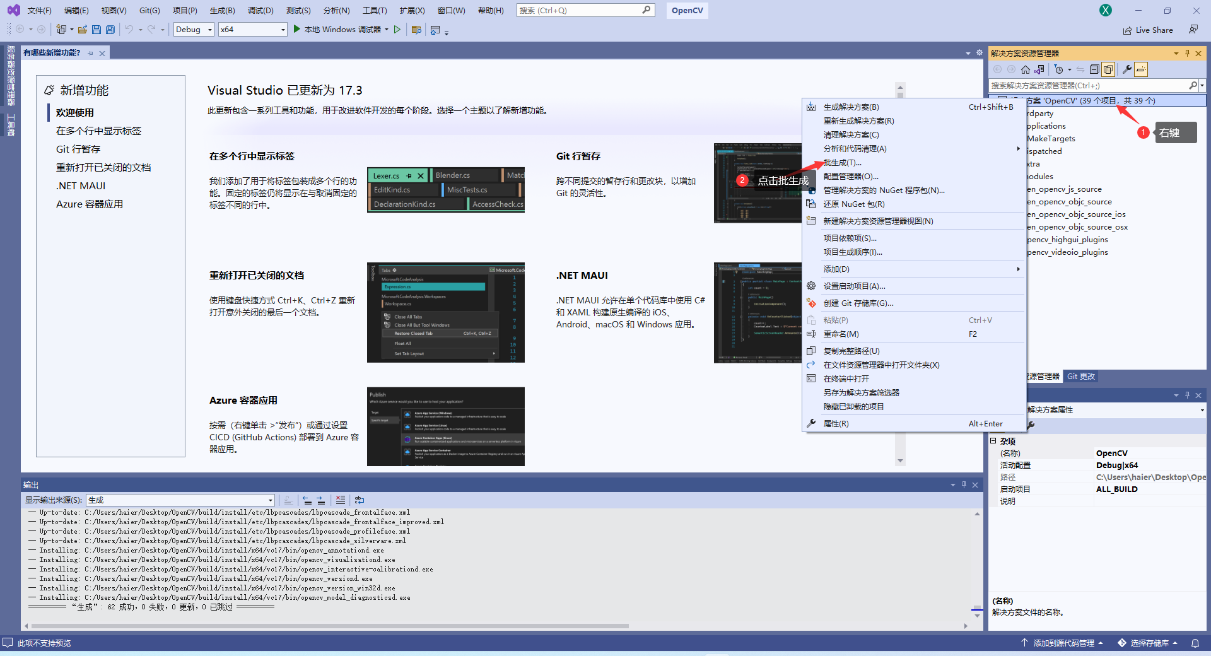
Task: Select Azure 容器应用 in the topic list
Action: click(90, 204)
